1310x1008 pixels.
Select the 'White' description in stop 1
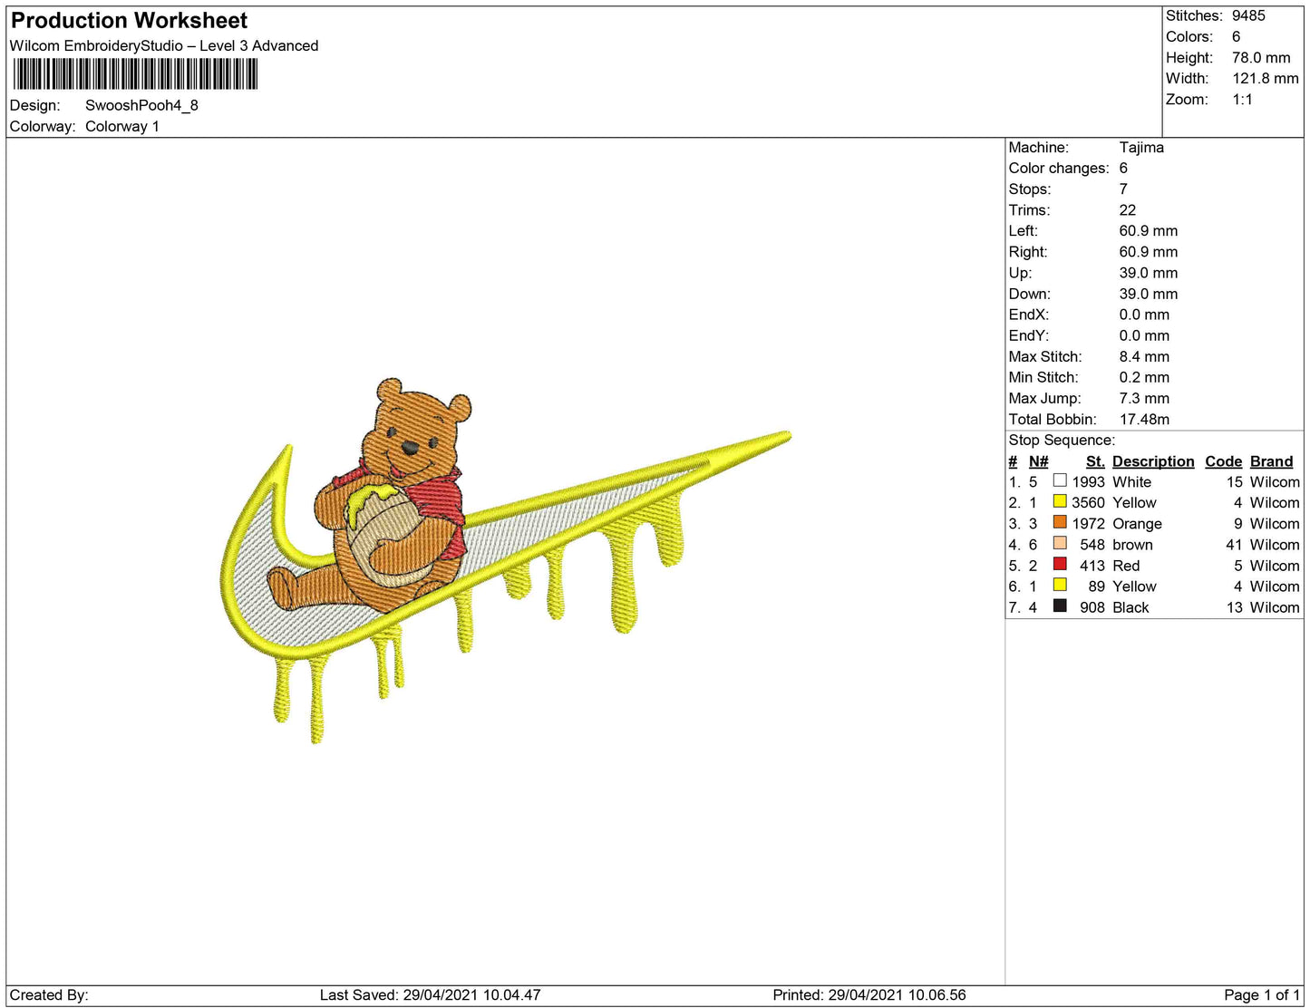tap(1132, 482)
